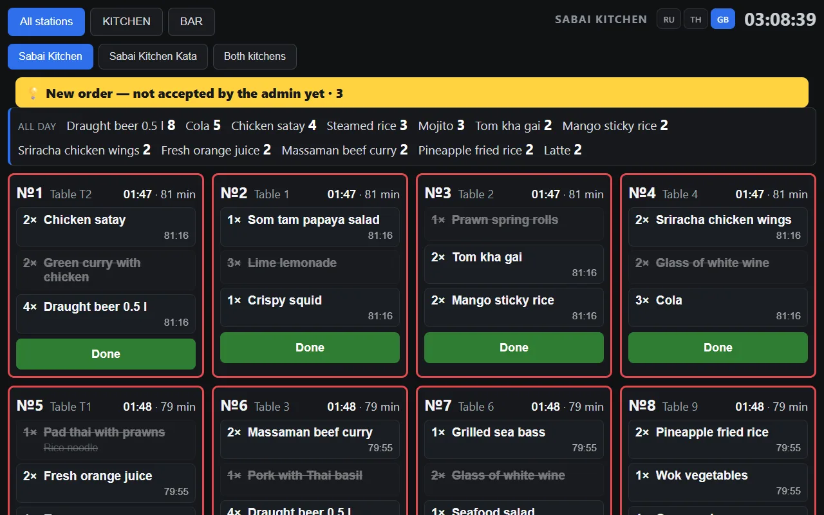Tap the Sriracha chicken wings item
The width and height of the screenshot is (824, 515).
click(718, 227)
